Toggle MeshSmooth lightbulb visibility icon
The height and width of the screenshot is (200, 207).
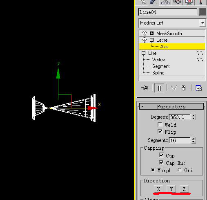coord(145,34)
